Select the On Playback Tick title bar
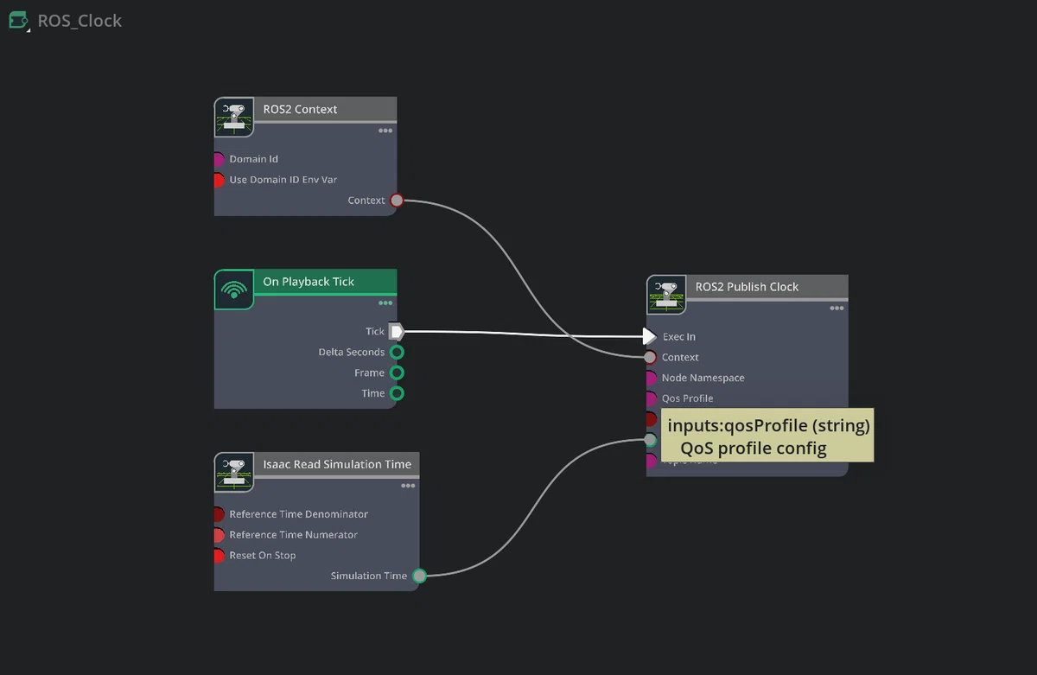 pyautogui.click(x=325, y=282)
